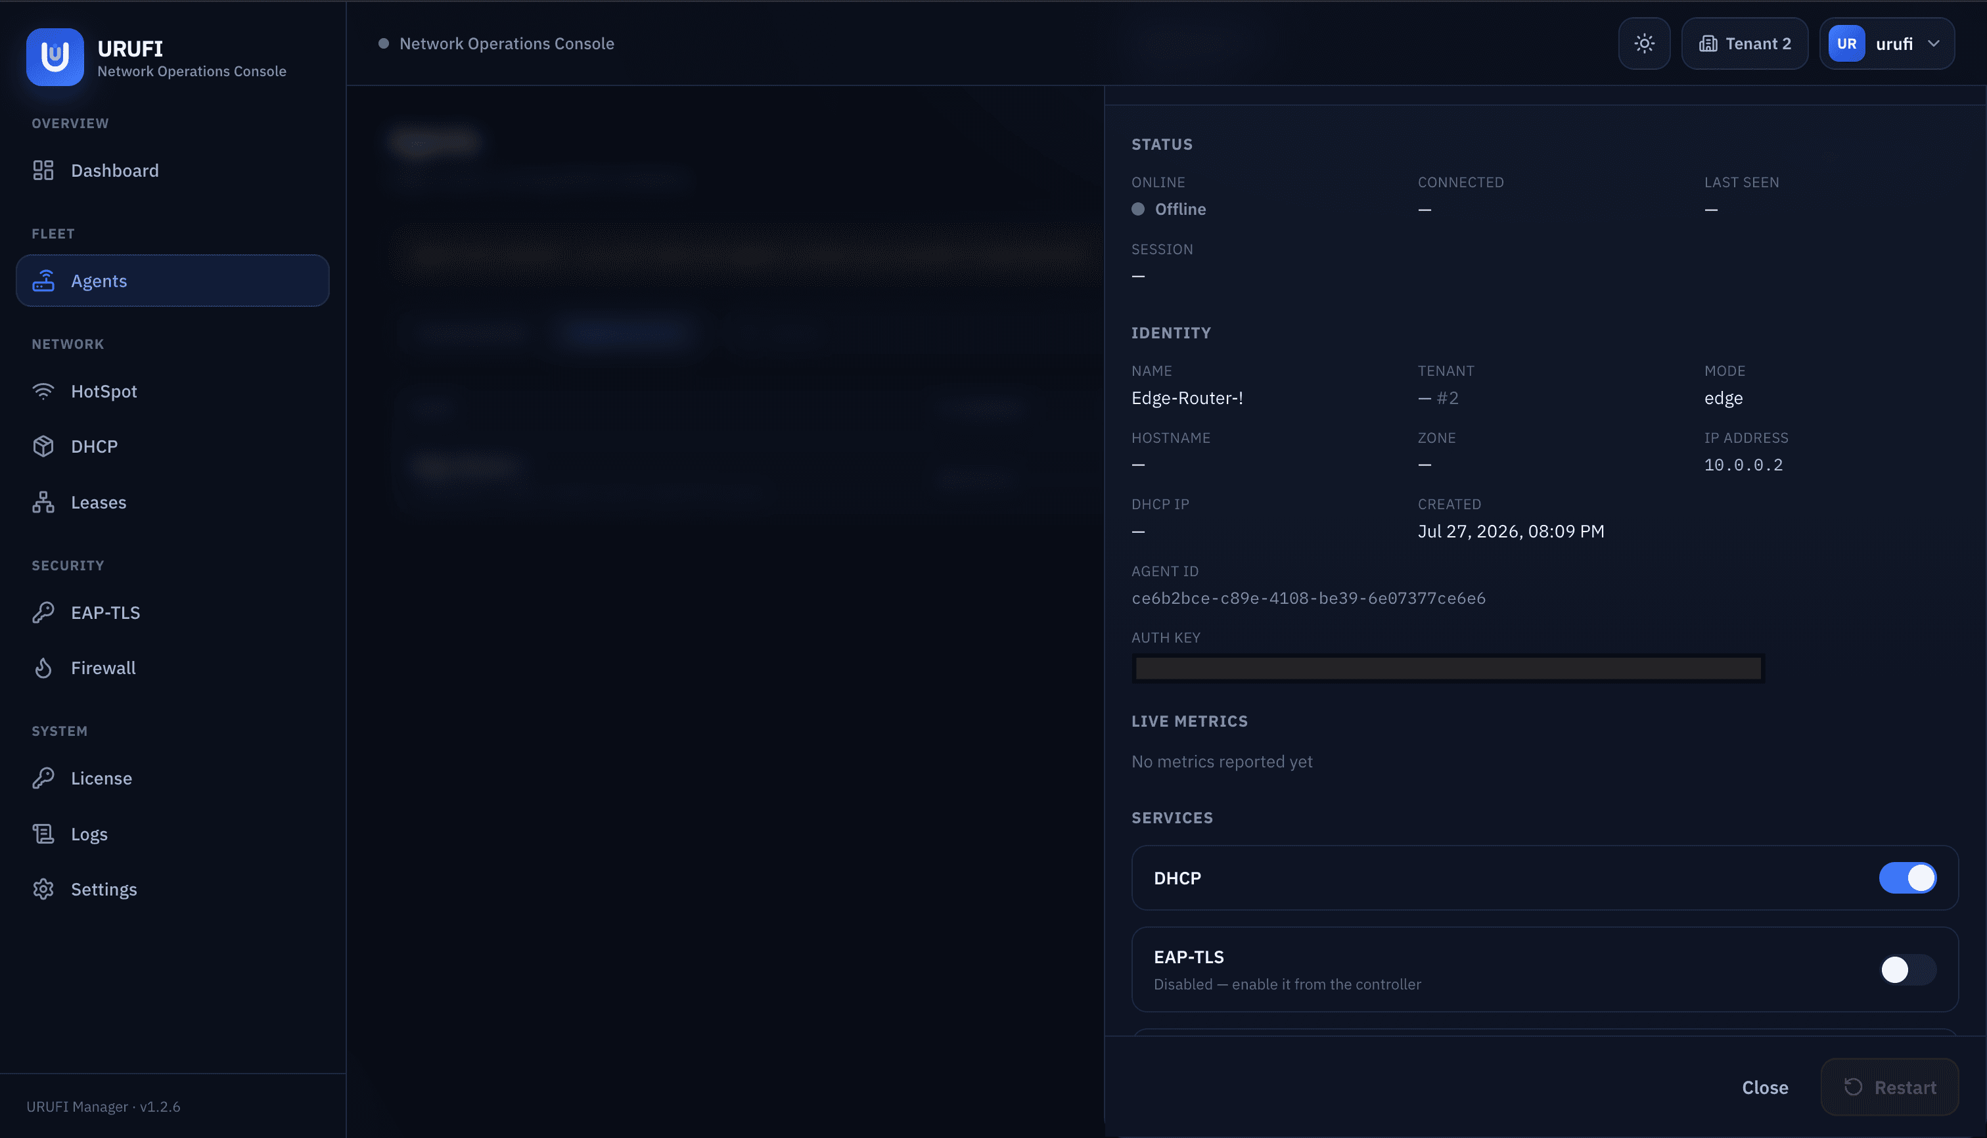Screen dimensions: 1987x1138
Task: Navigate to HotSpot page
Action: pos(172,391)
